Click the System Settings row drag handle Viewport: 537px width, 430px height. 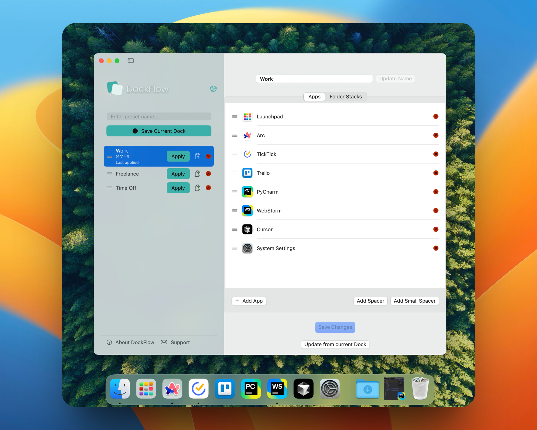point(235,248)
